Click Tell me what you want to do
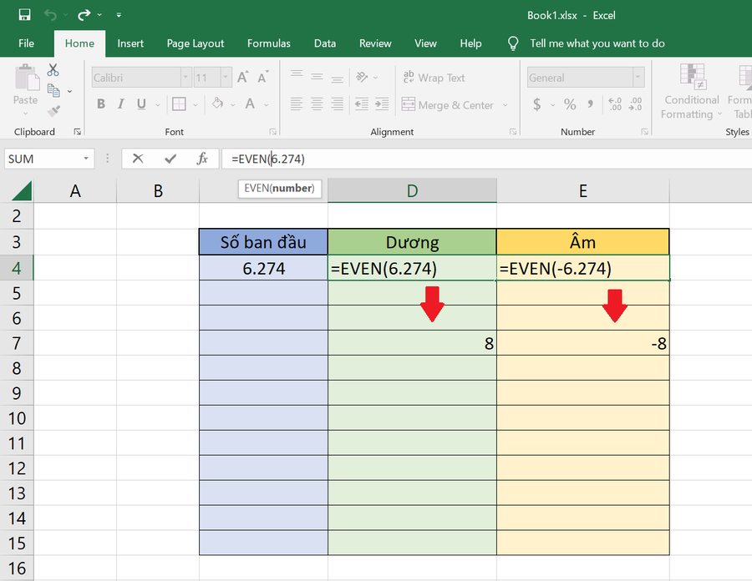Image resolution: width=752 pixels, height=581 pixels. [597, 43]
